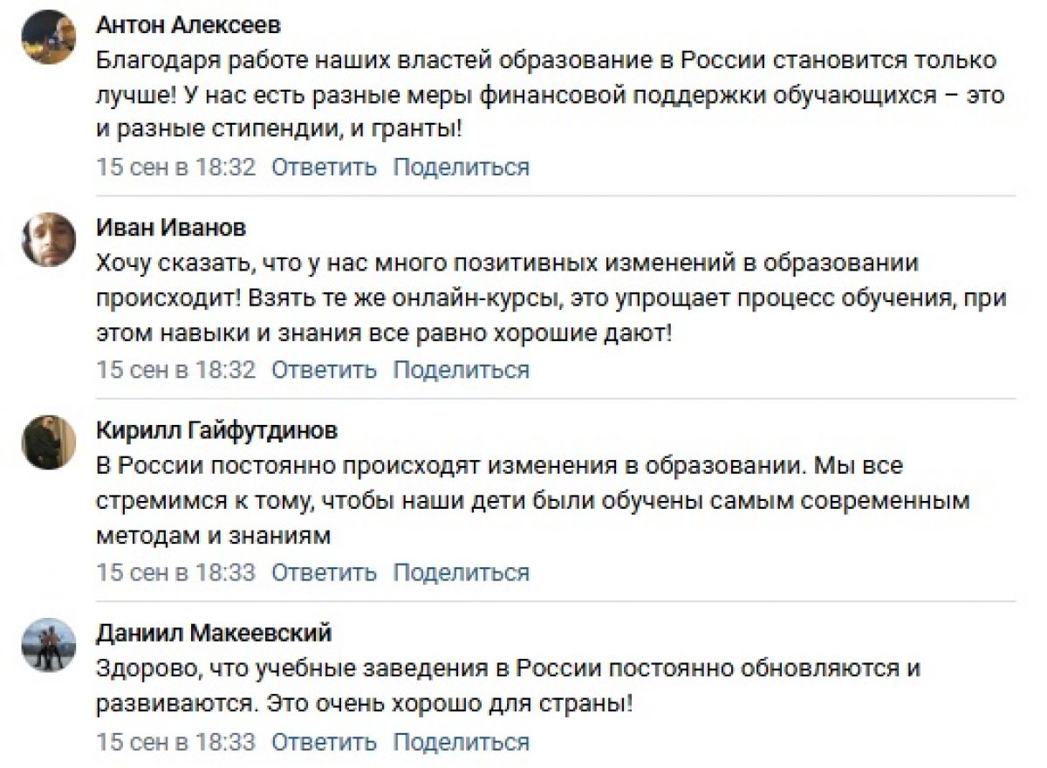Viewport: 1047px width, 768px height.
Task: Open Иван Иванов's profile avatar
Action: [49, 239]
